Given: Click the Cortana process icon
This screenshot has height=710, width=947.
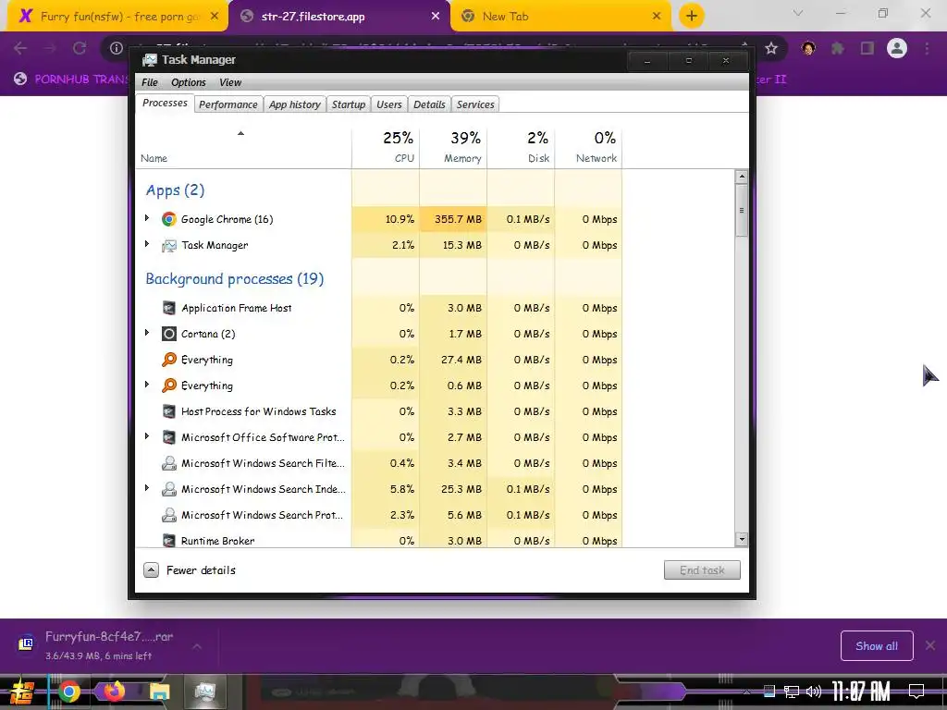Looking at the screenshot, I should [x=169, y=334].
